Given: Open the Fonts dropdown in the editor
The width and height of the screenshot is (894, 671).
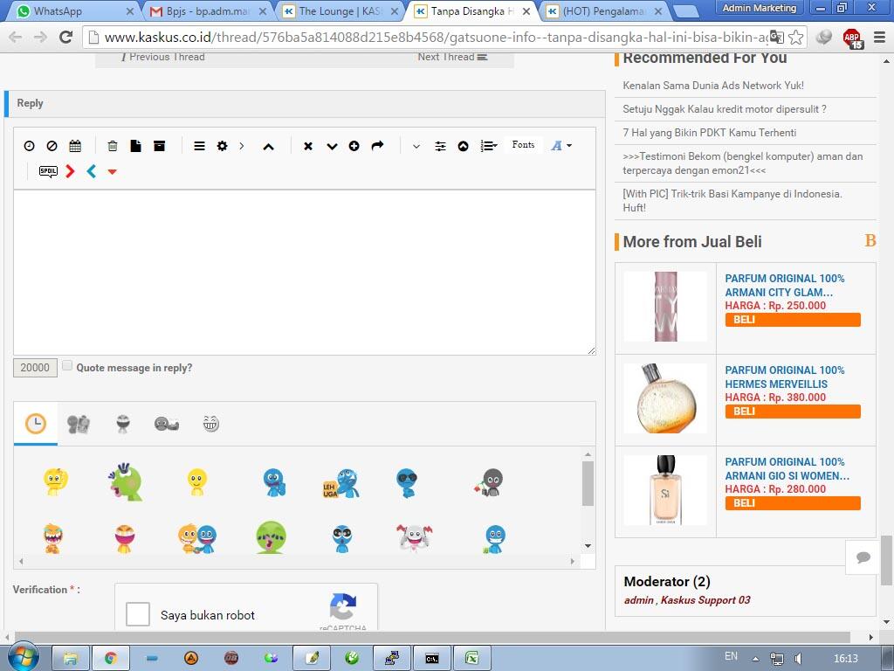Looking at the screenshot, I should click(523, 145).
